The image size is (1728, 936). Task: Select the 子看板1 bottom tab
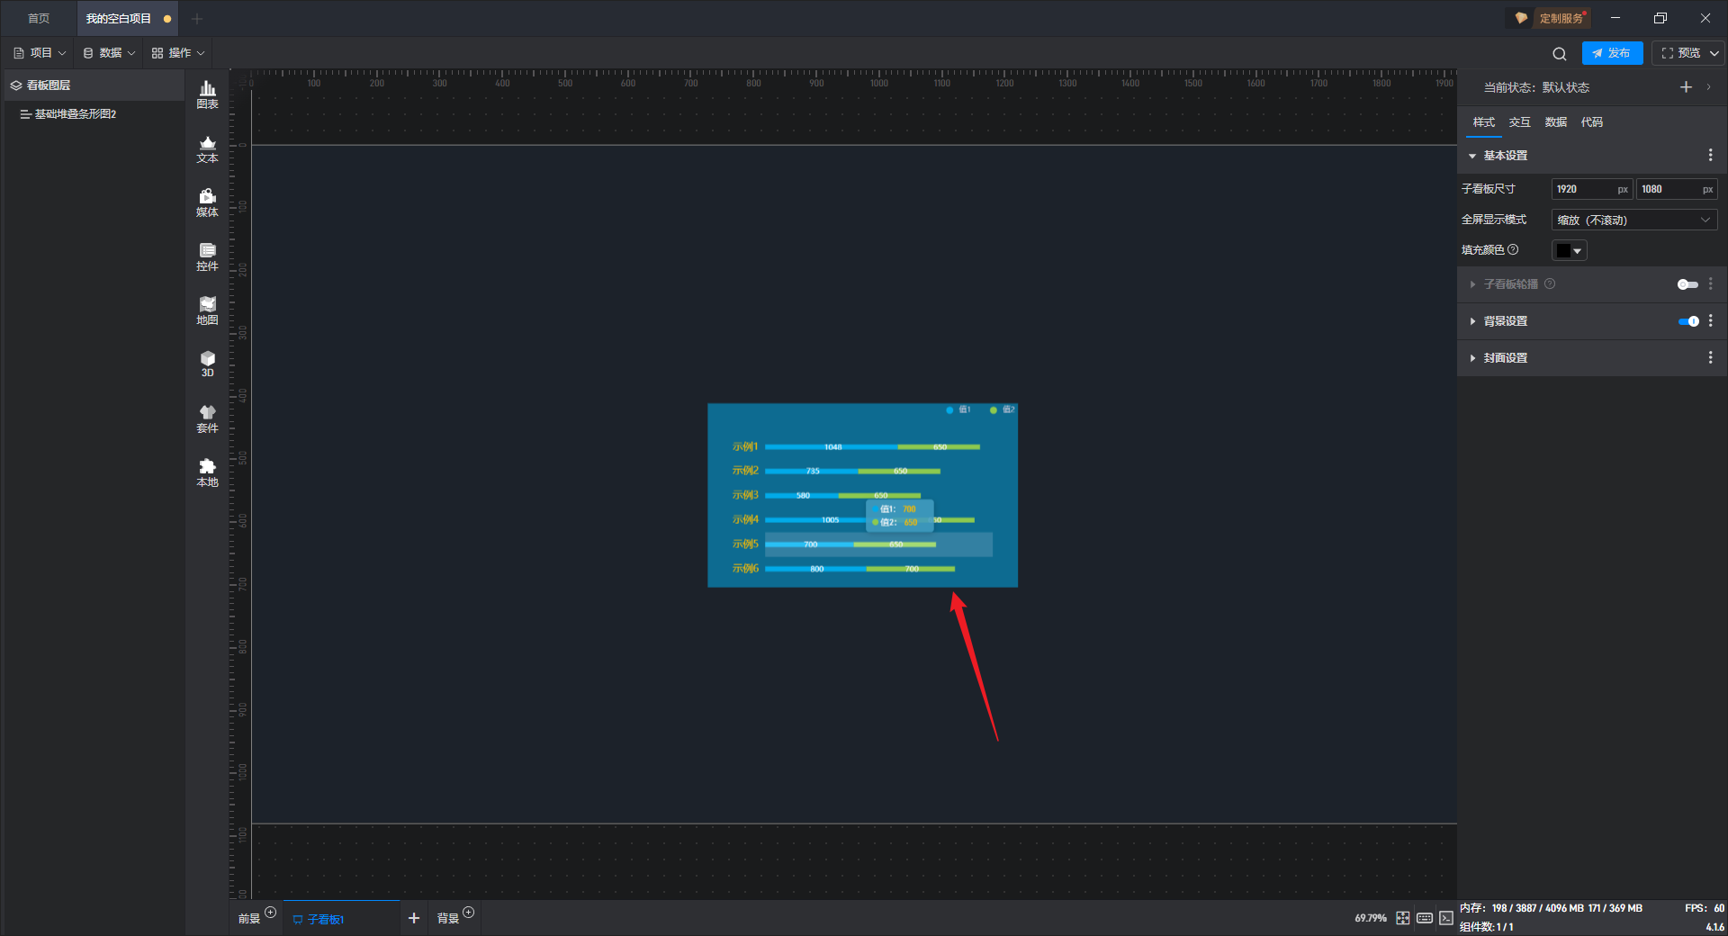point(341,919)
